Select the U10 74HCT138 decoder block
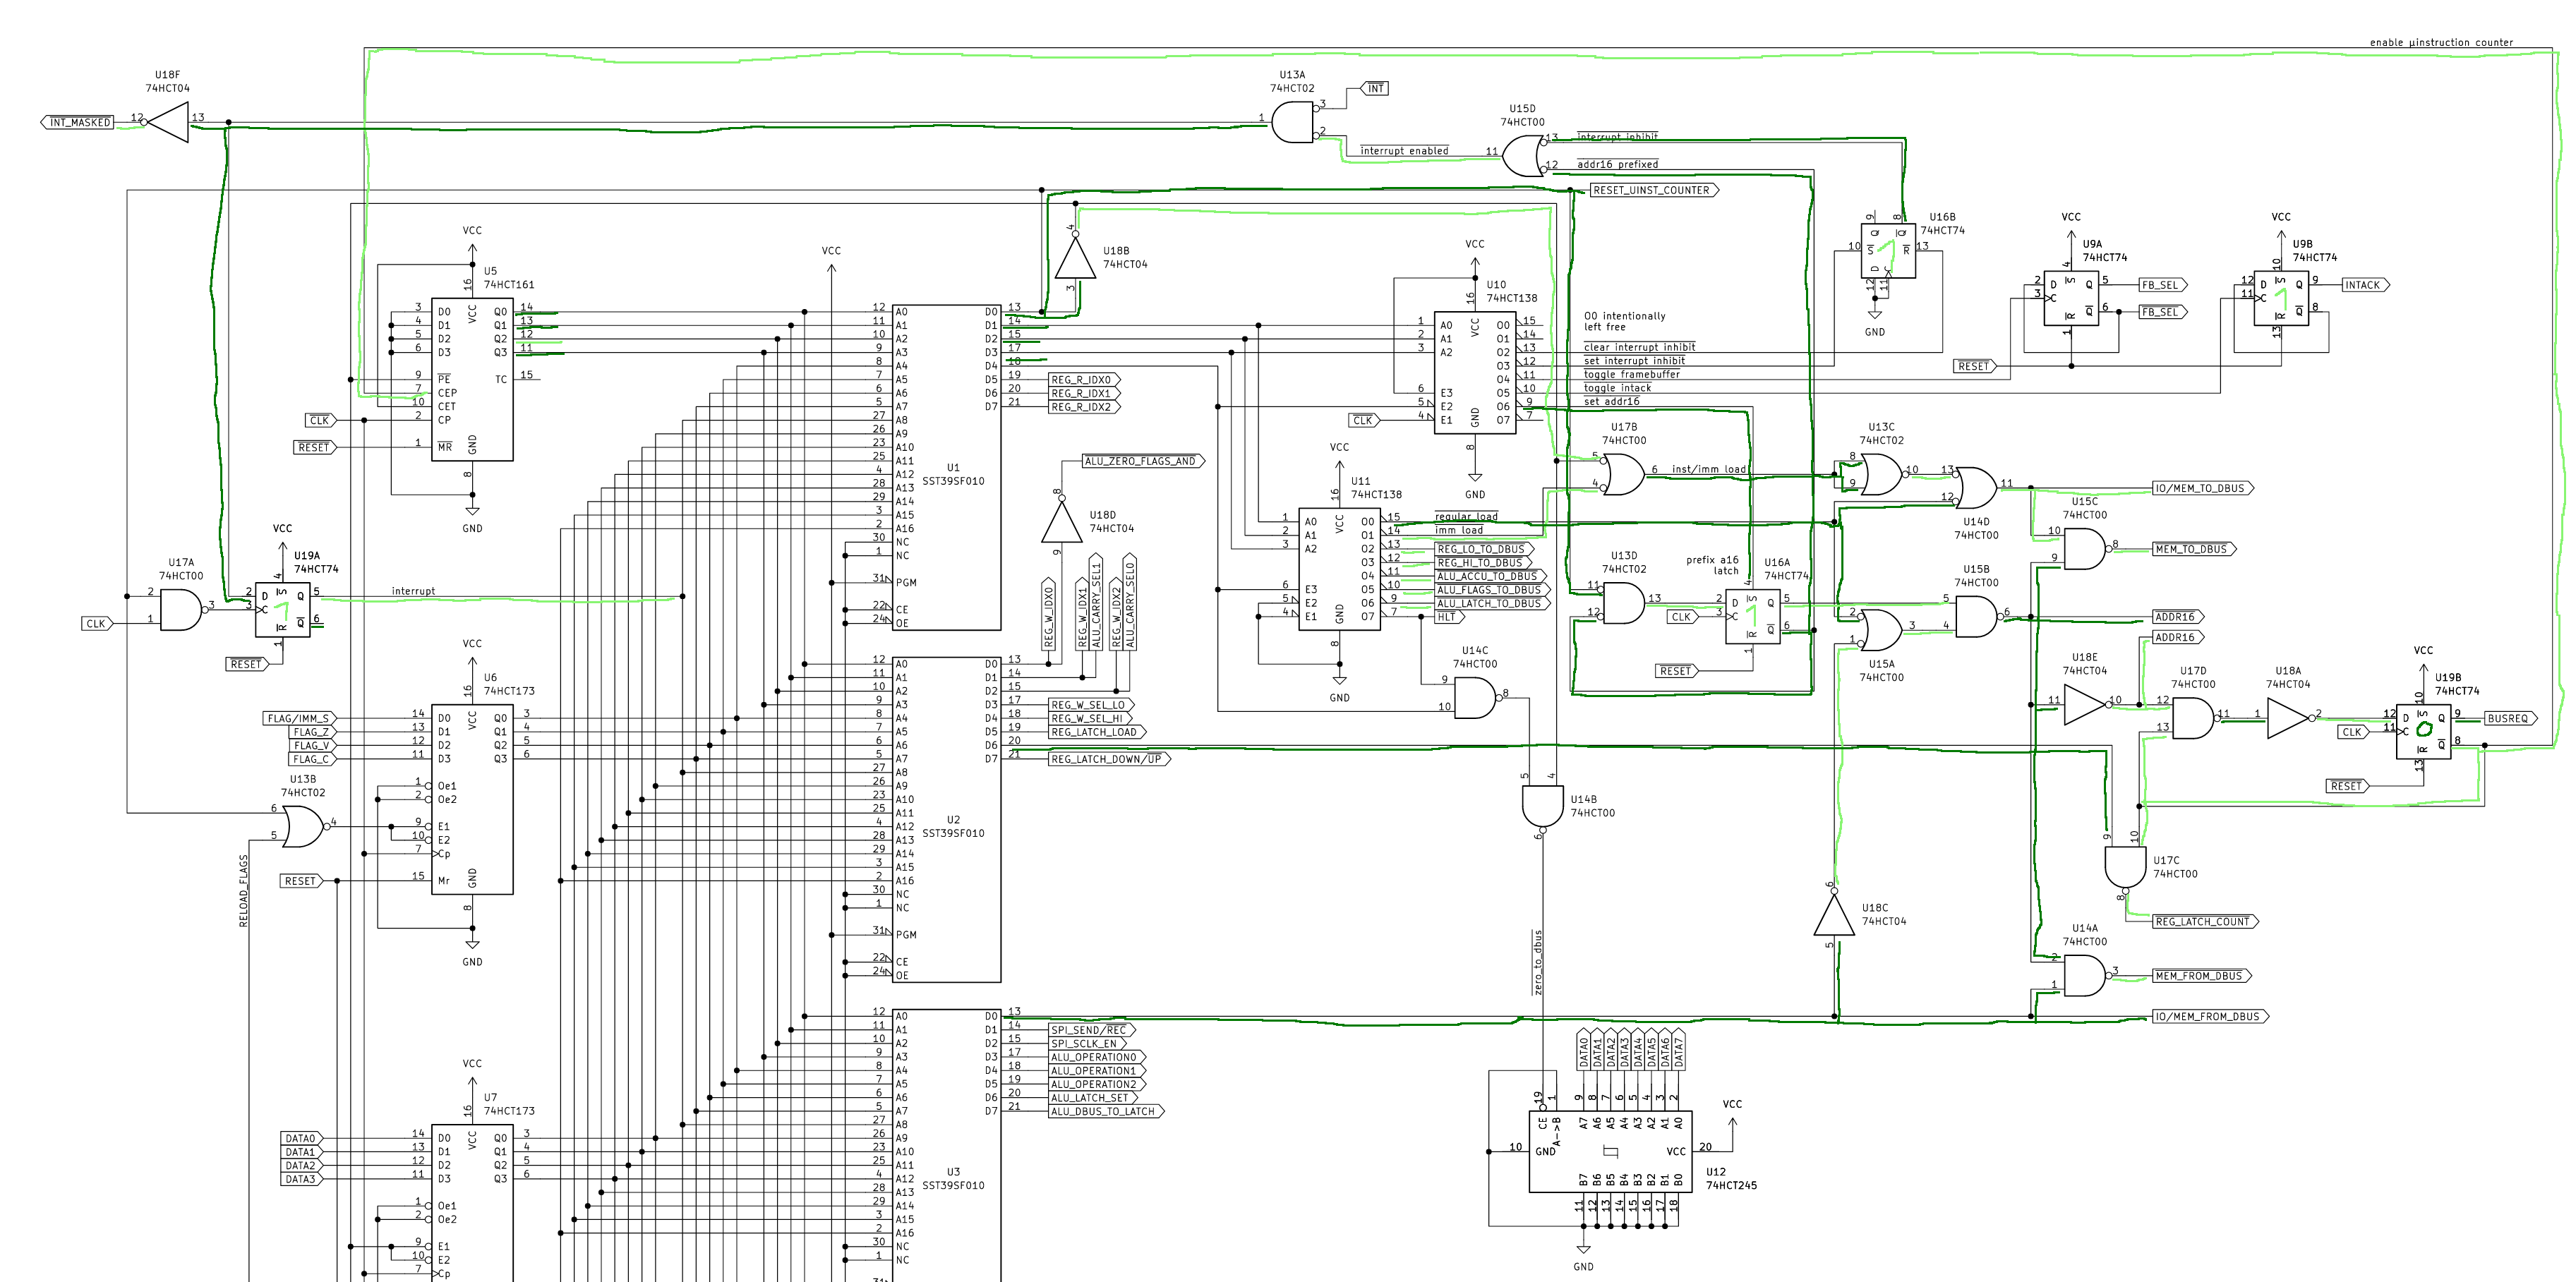The image size is (2576, 1282). click(x=1475, y=372)
